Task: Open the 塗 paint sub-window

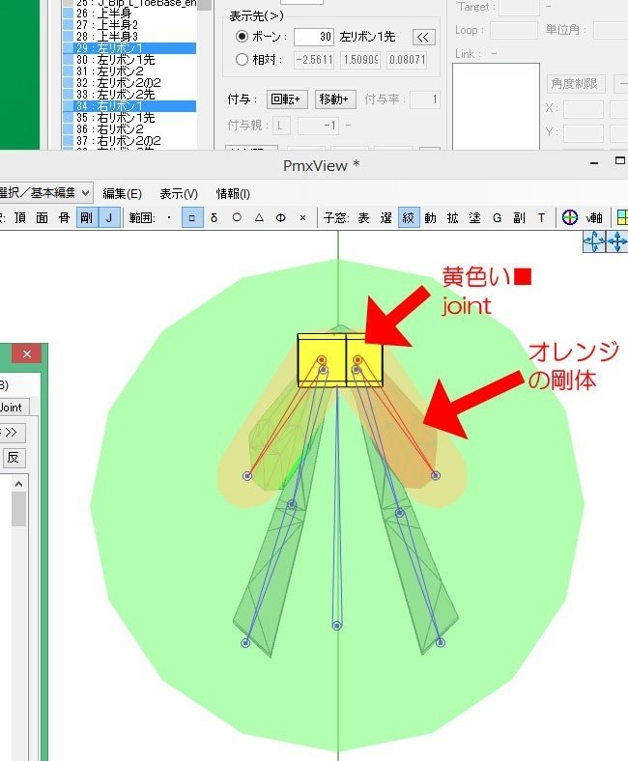Action: point(475,218)
